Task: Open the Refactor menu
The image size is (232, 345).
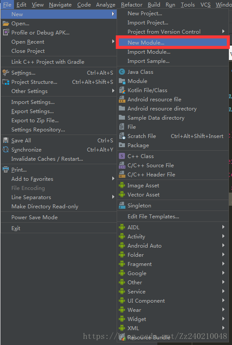Action: [132, 5]
